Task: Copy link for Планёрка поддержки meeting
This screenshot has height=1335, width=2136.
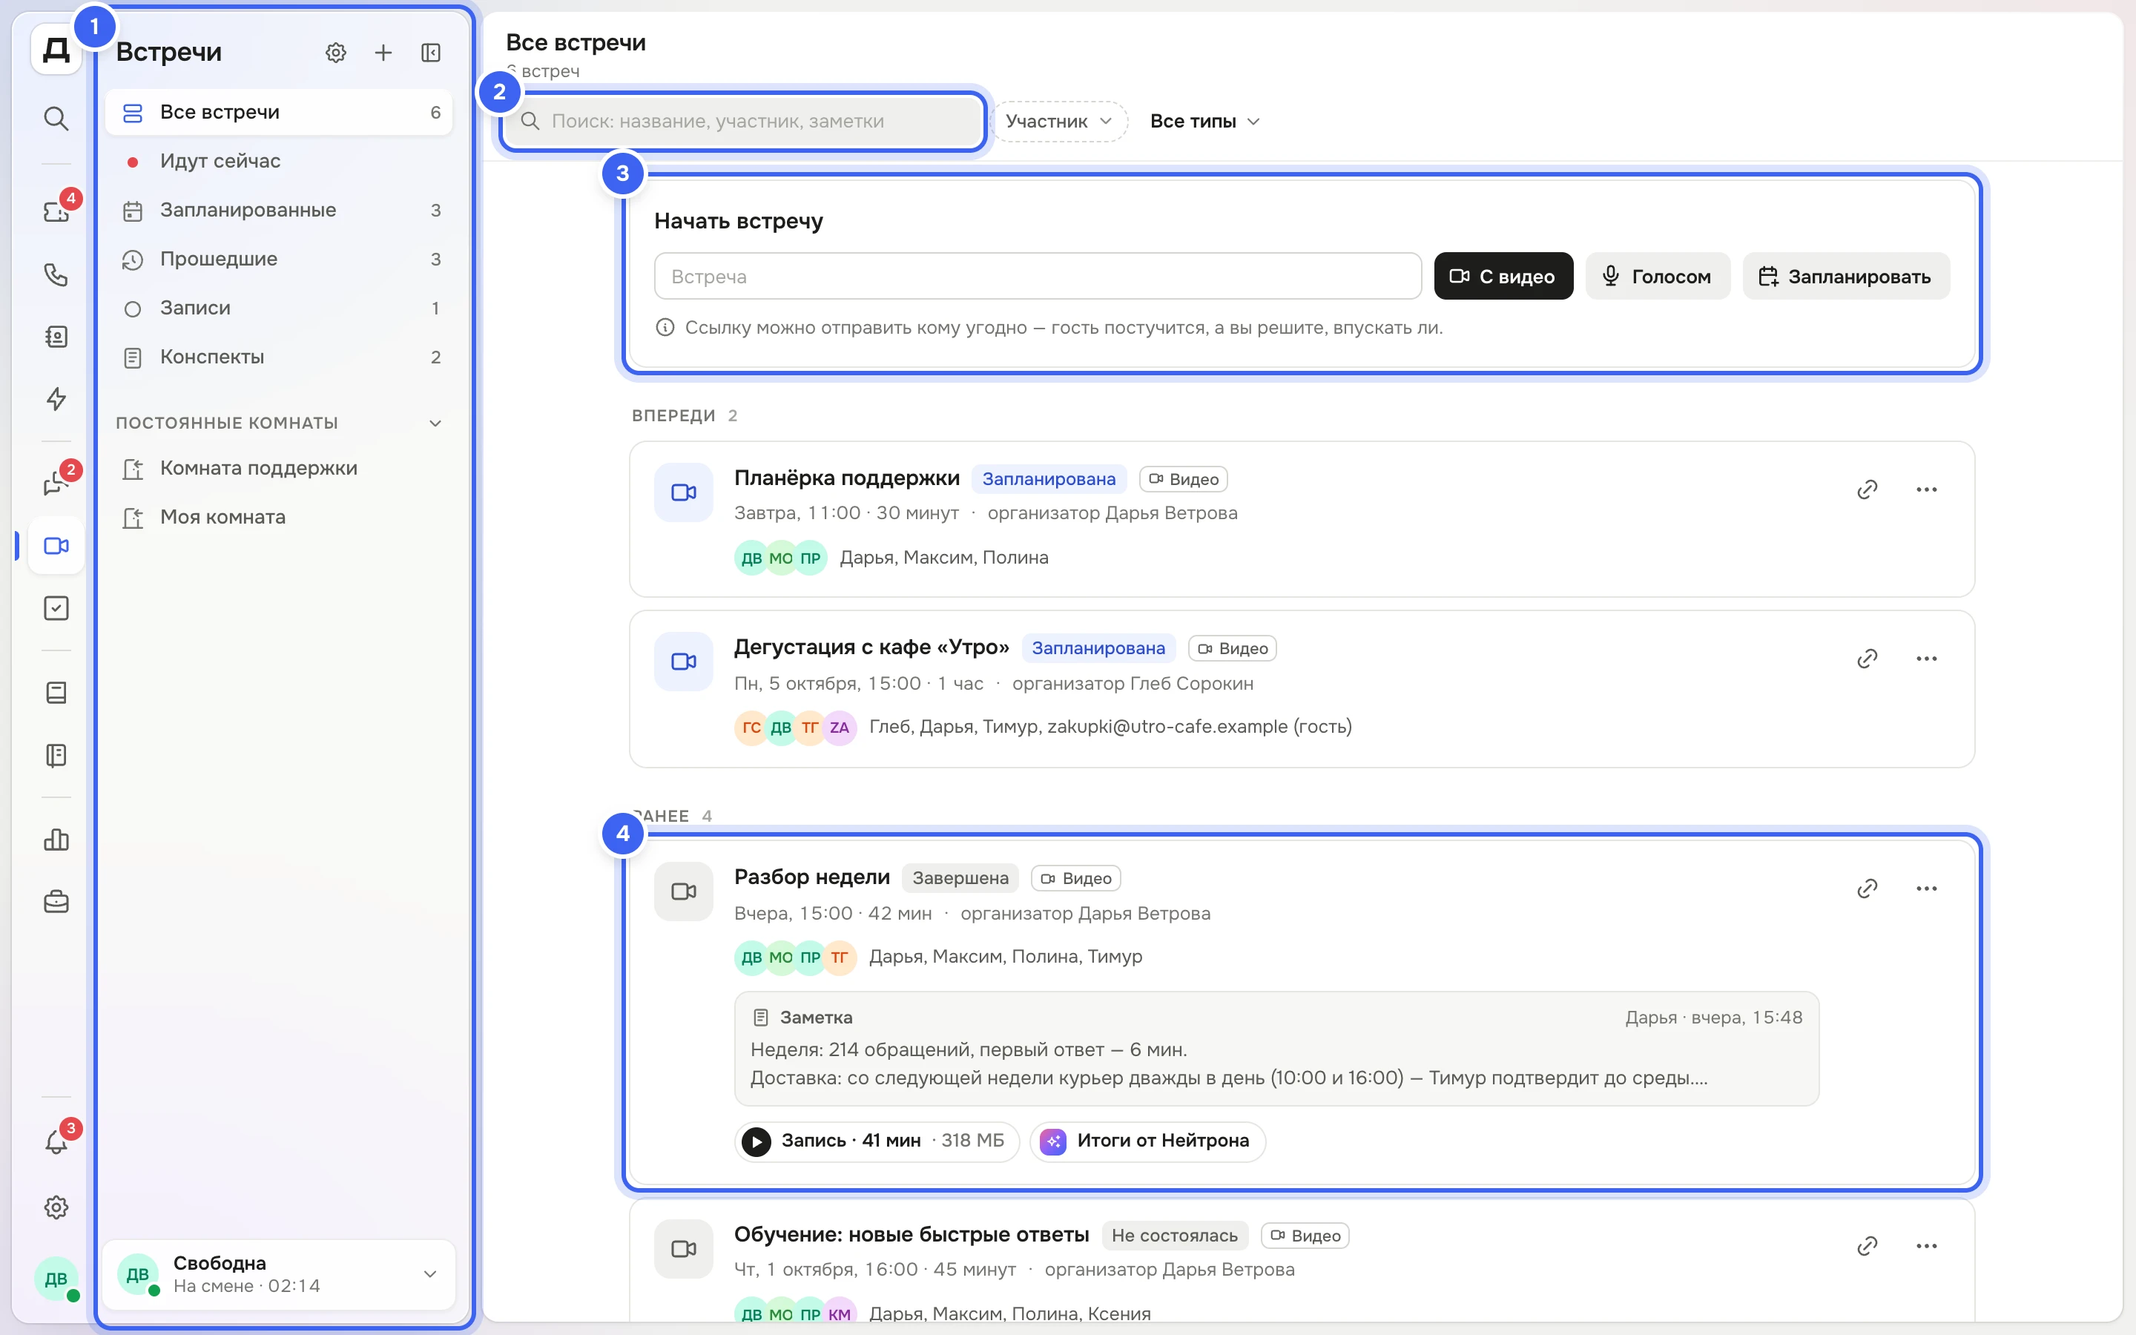Action: pos(1867,489)
